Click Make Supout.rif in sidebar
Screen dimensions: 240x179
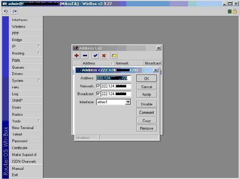[x=26, y=155]
